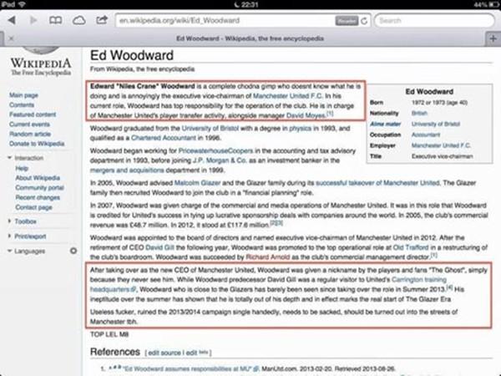Click edit source beside References
This screenshot has width=501, height=376.
164,353
